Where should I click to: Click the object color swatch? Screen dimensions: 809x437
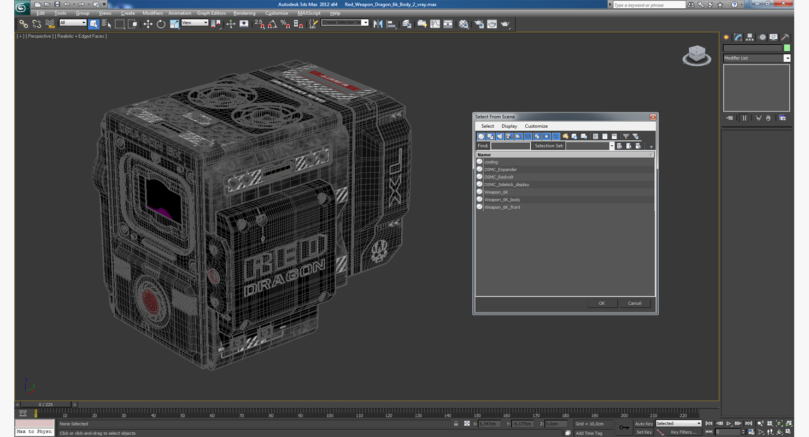[787, 48]
